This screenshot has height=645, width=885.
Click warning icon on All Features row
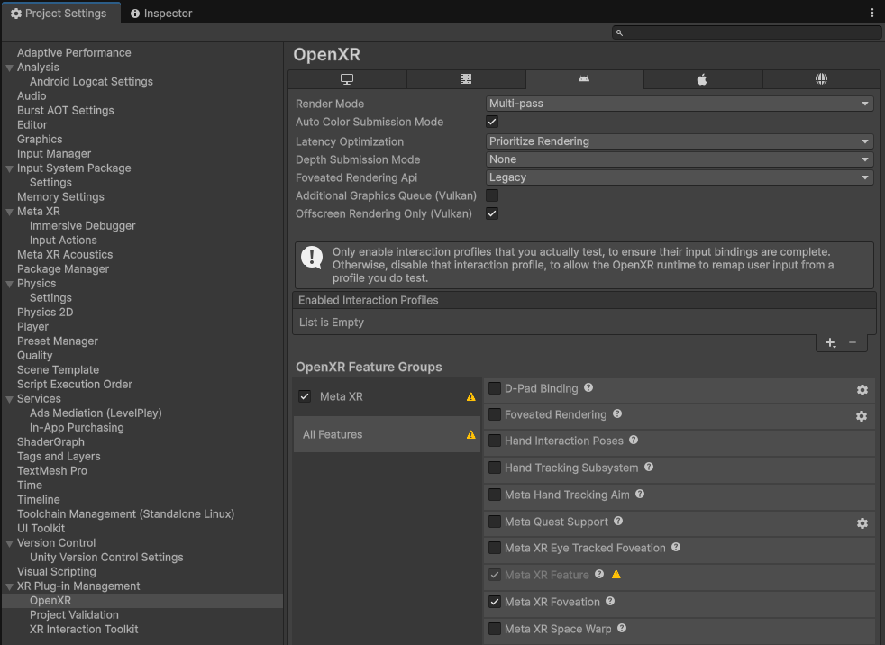point(471,434)
